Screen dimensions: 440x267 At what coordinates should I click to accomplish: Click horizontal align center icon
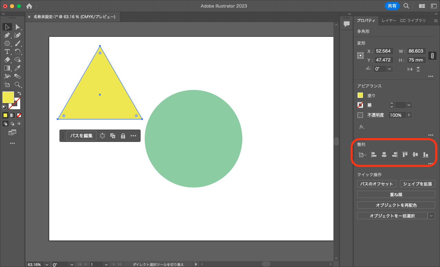pos(384,155)
